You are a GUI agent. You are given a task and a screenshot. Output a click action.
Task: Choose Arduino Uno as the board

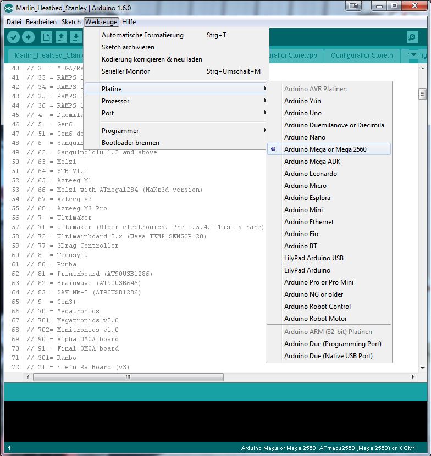[x=329, y=113]
